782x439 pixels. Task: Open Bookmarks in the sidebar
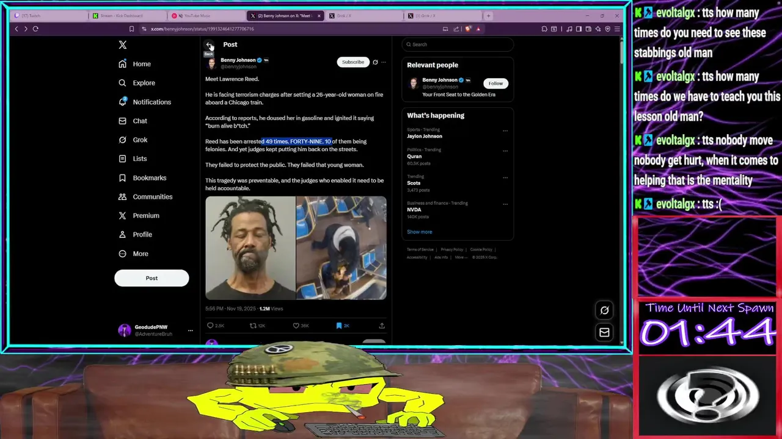[142, 177]
